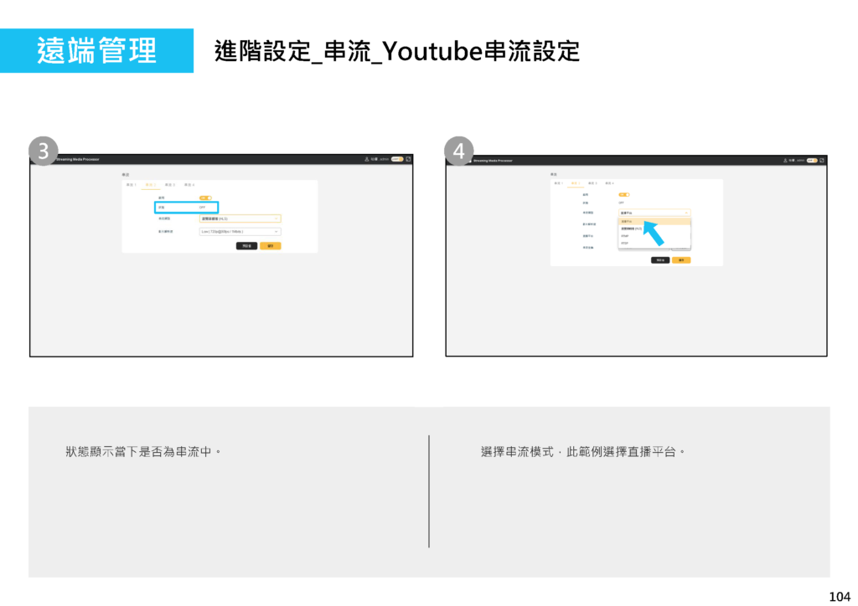Click the blue arrow pointer in panel 4

653,233
